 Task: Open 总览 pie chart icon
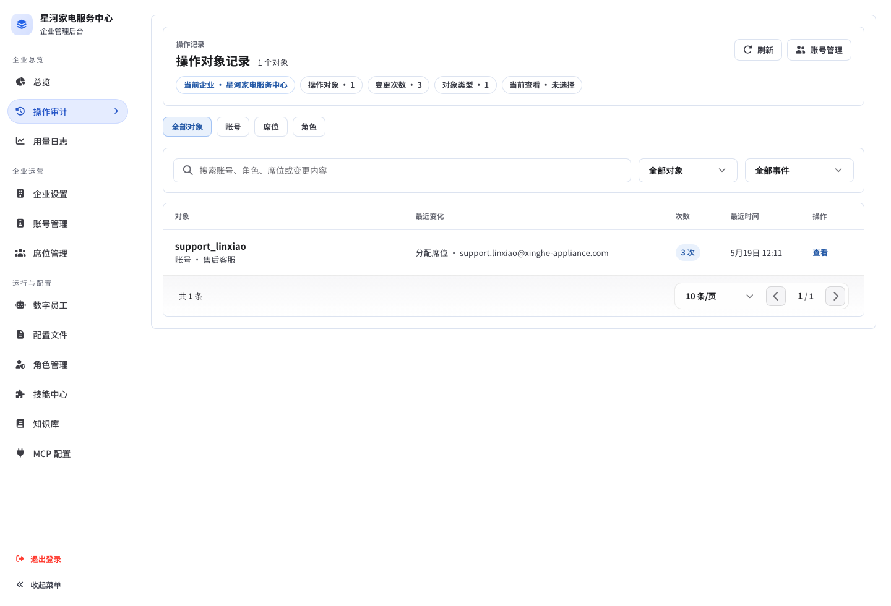click(20, 82)
